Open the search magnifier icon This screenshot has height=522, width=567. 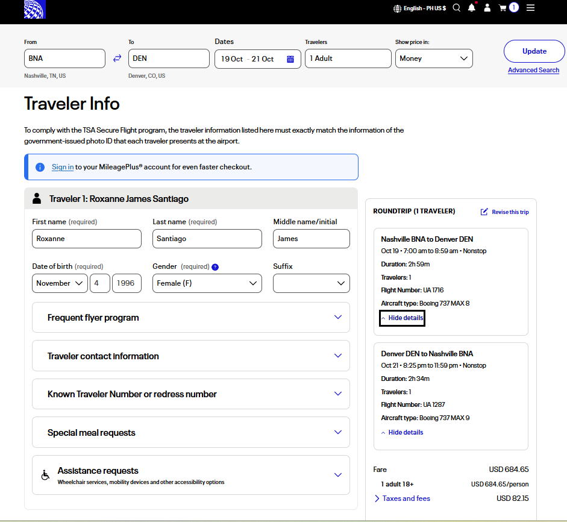click(457, 8)
